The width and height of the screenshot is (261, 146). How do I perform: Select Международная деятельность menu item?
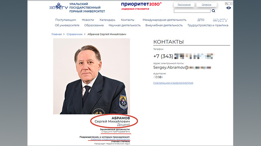pyautogui.click(x=165, y=20)
